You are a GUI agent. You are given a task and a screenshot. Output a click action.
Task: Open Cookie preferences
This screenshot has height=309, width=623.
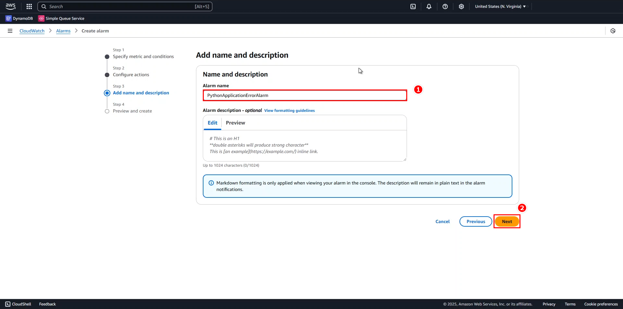[601, 304]
